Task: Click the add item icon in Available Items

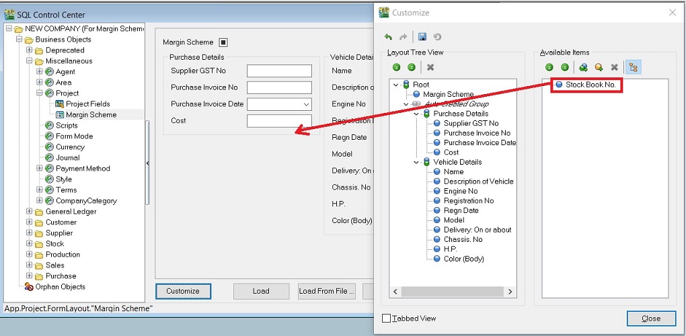Action: (x=598, y=67)
